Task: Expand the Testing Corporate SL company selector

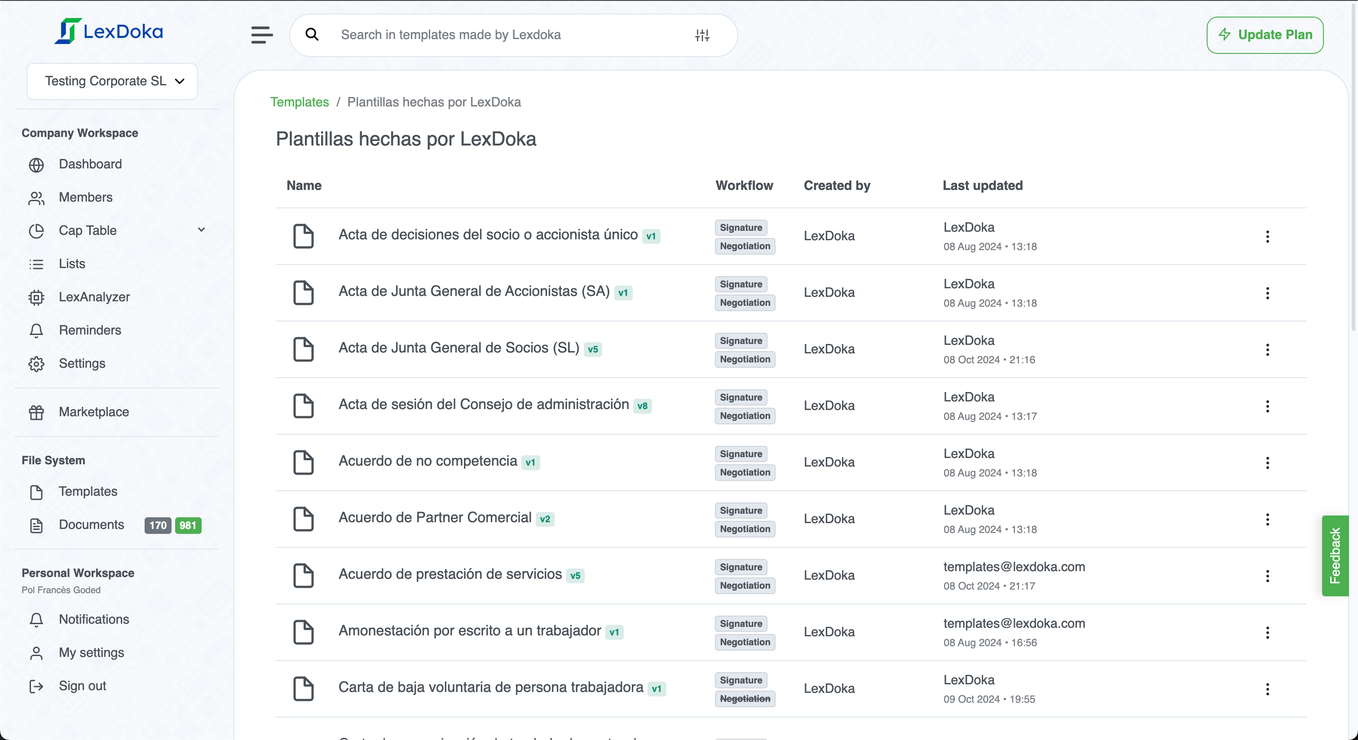Action: (112, 81)
